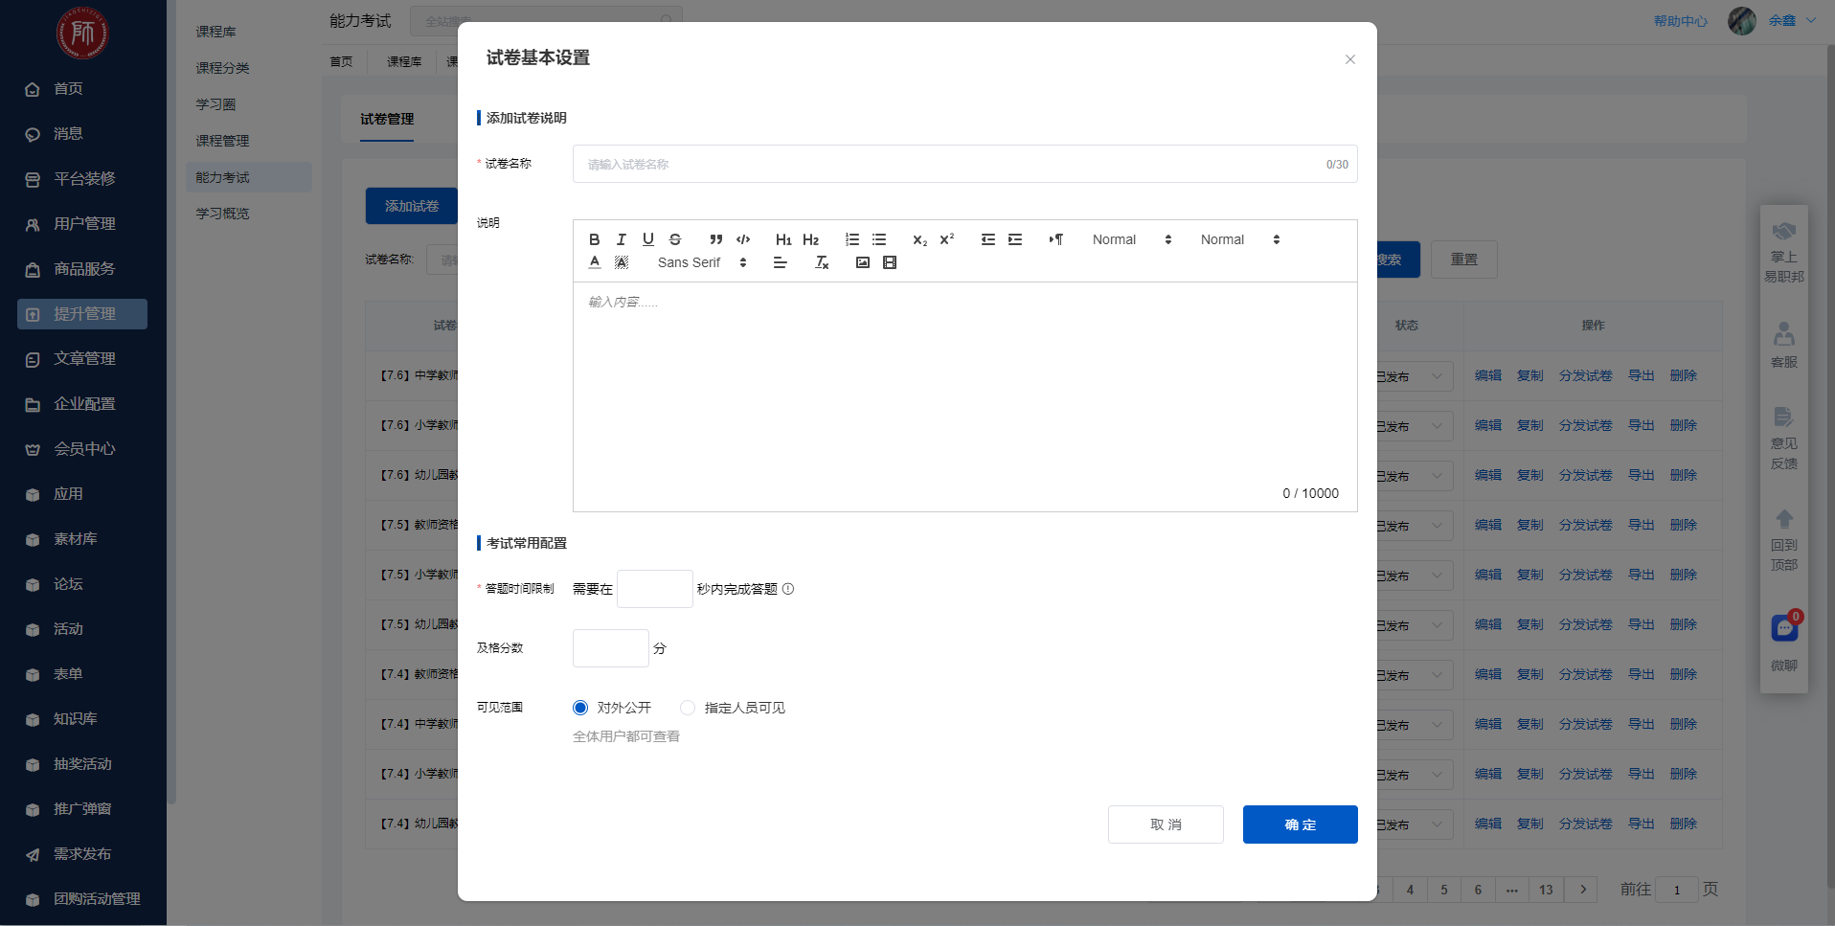Select the 指定人员可见 radio option
The height and width of the screenshot is (926, 1835).
pyautogui.click(x=688, y=708)
